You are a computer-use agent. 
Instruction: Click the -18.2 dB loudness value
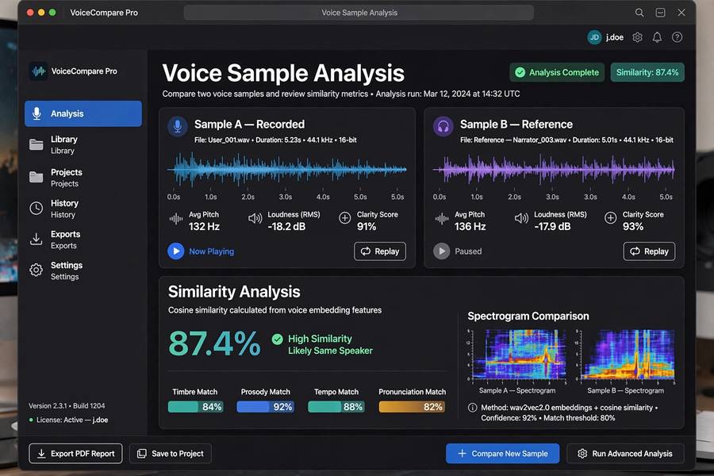coord(286,226)
